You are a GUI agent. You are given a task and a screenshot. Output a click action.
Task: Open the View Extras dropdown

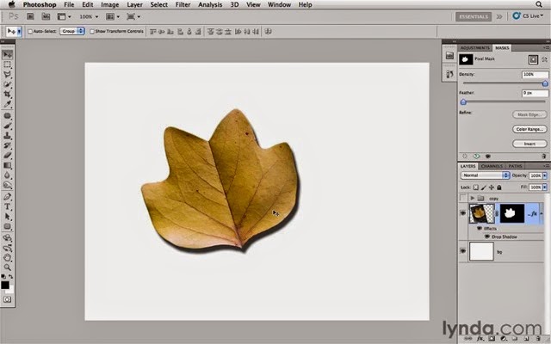(65, 16)
